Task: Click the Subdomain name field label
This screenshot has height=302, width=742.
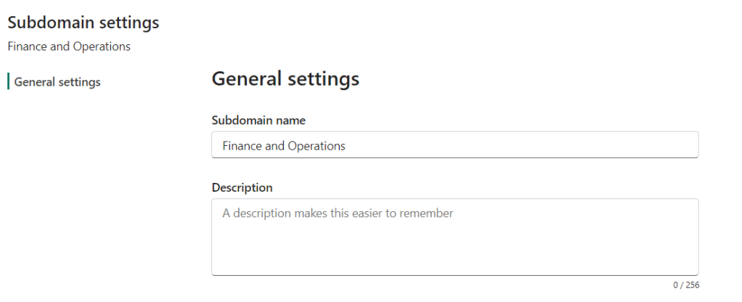Action: point(258,120)
